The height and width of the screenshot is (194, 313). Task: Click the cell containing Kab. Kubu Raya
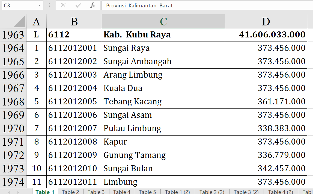pos(163,35)
